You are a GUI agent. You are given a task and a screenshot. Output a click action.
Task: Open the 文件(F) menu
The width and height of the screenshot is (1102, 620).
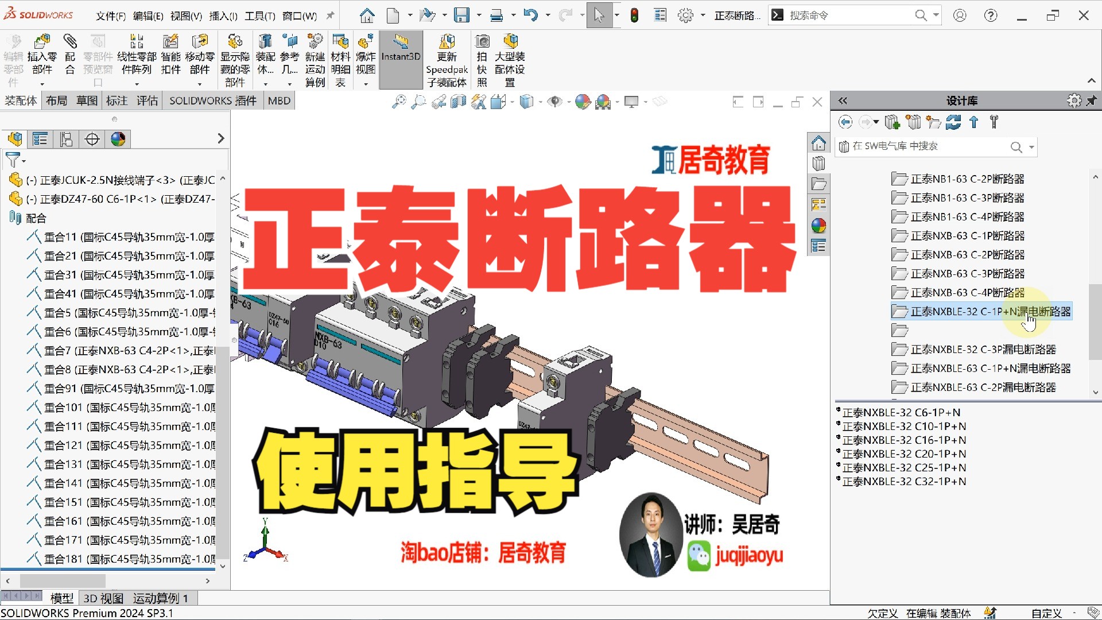point(110,16)
